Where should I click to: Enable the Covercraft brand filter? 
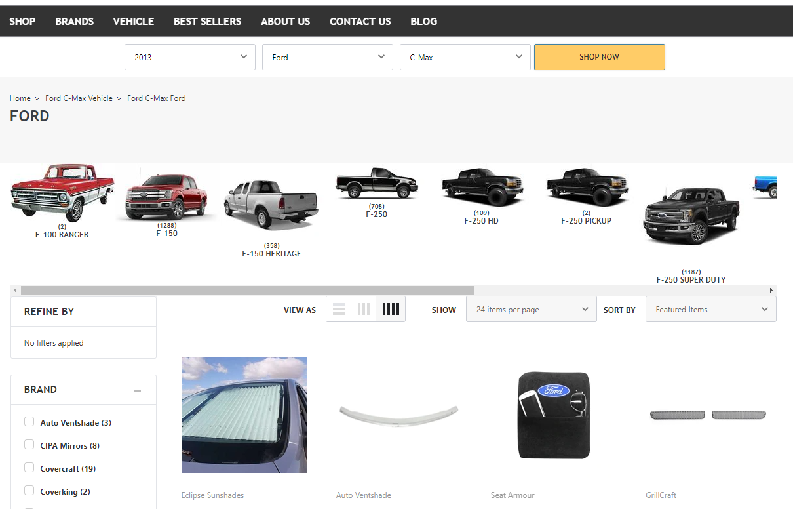click(29, 468)
